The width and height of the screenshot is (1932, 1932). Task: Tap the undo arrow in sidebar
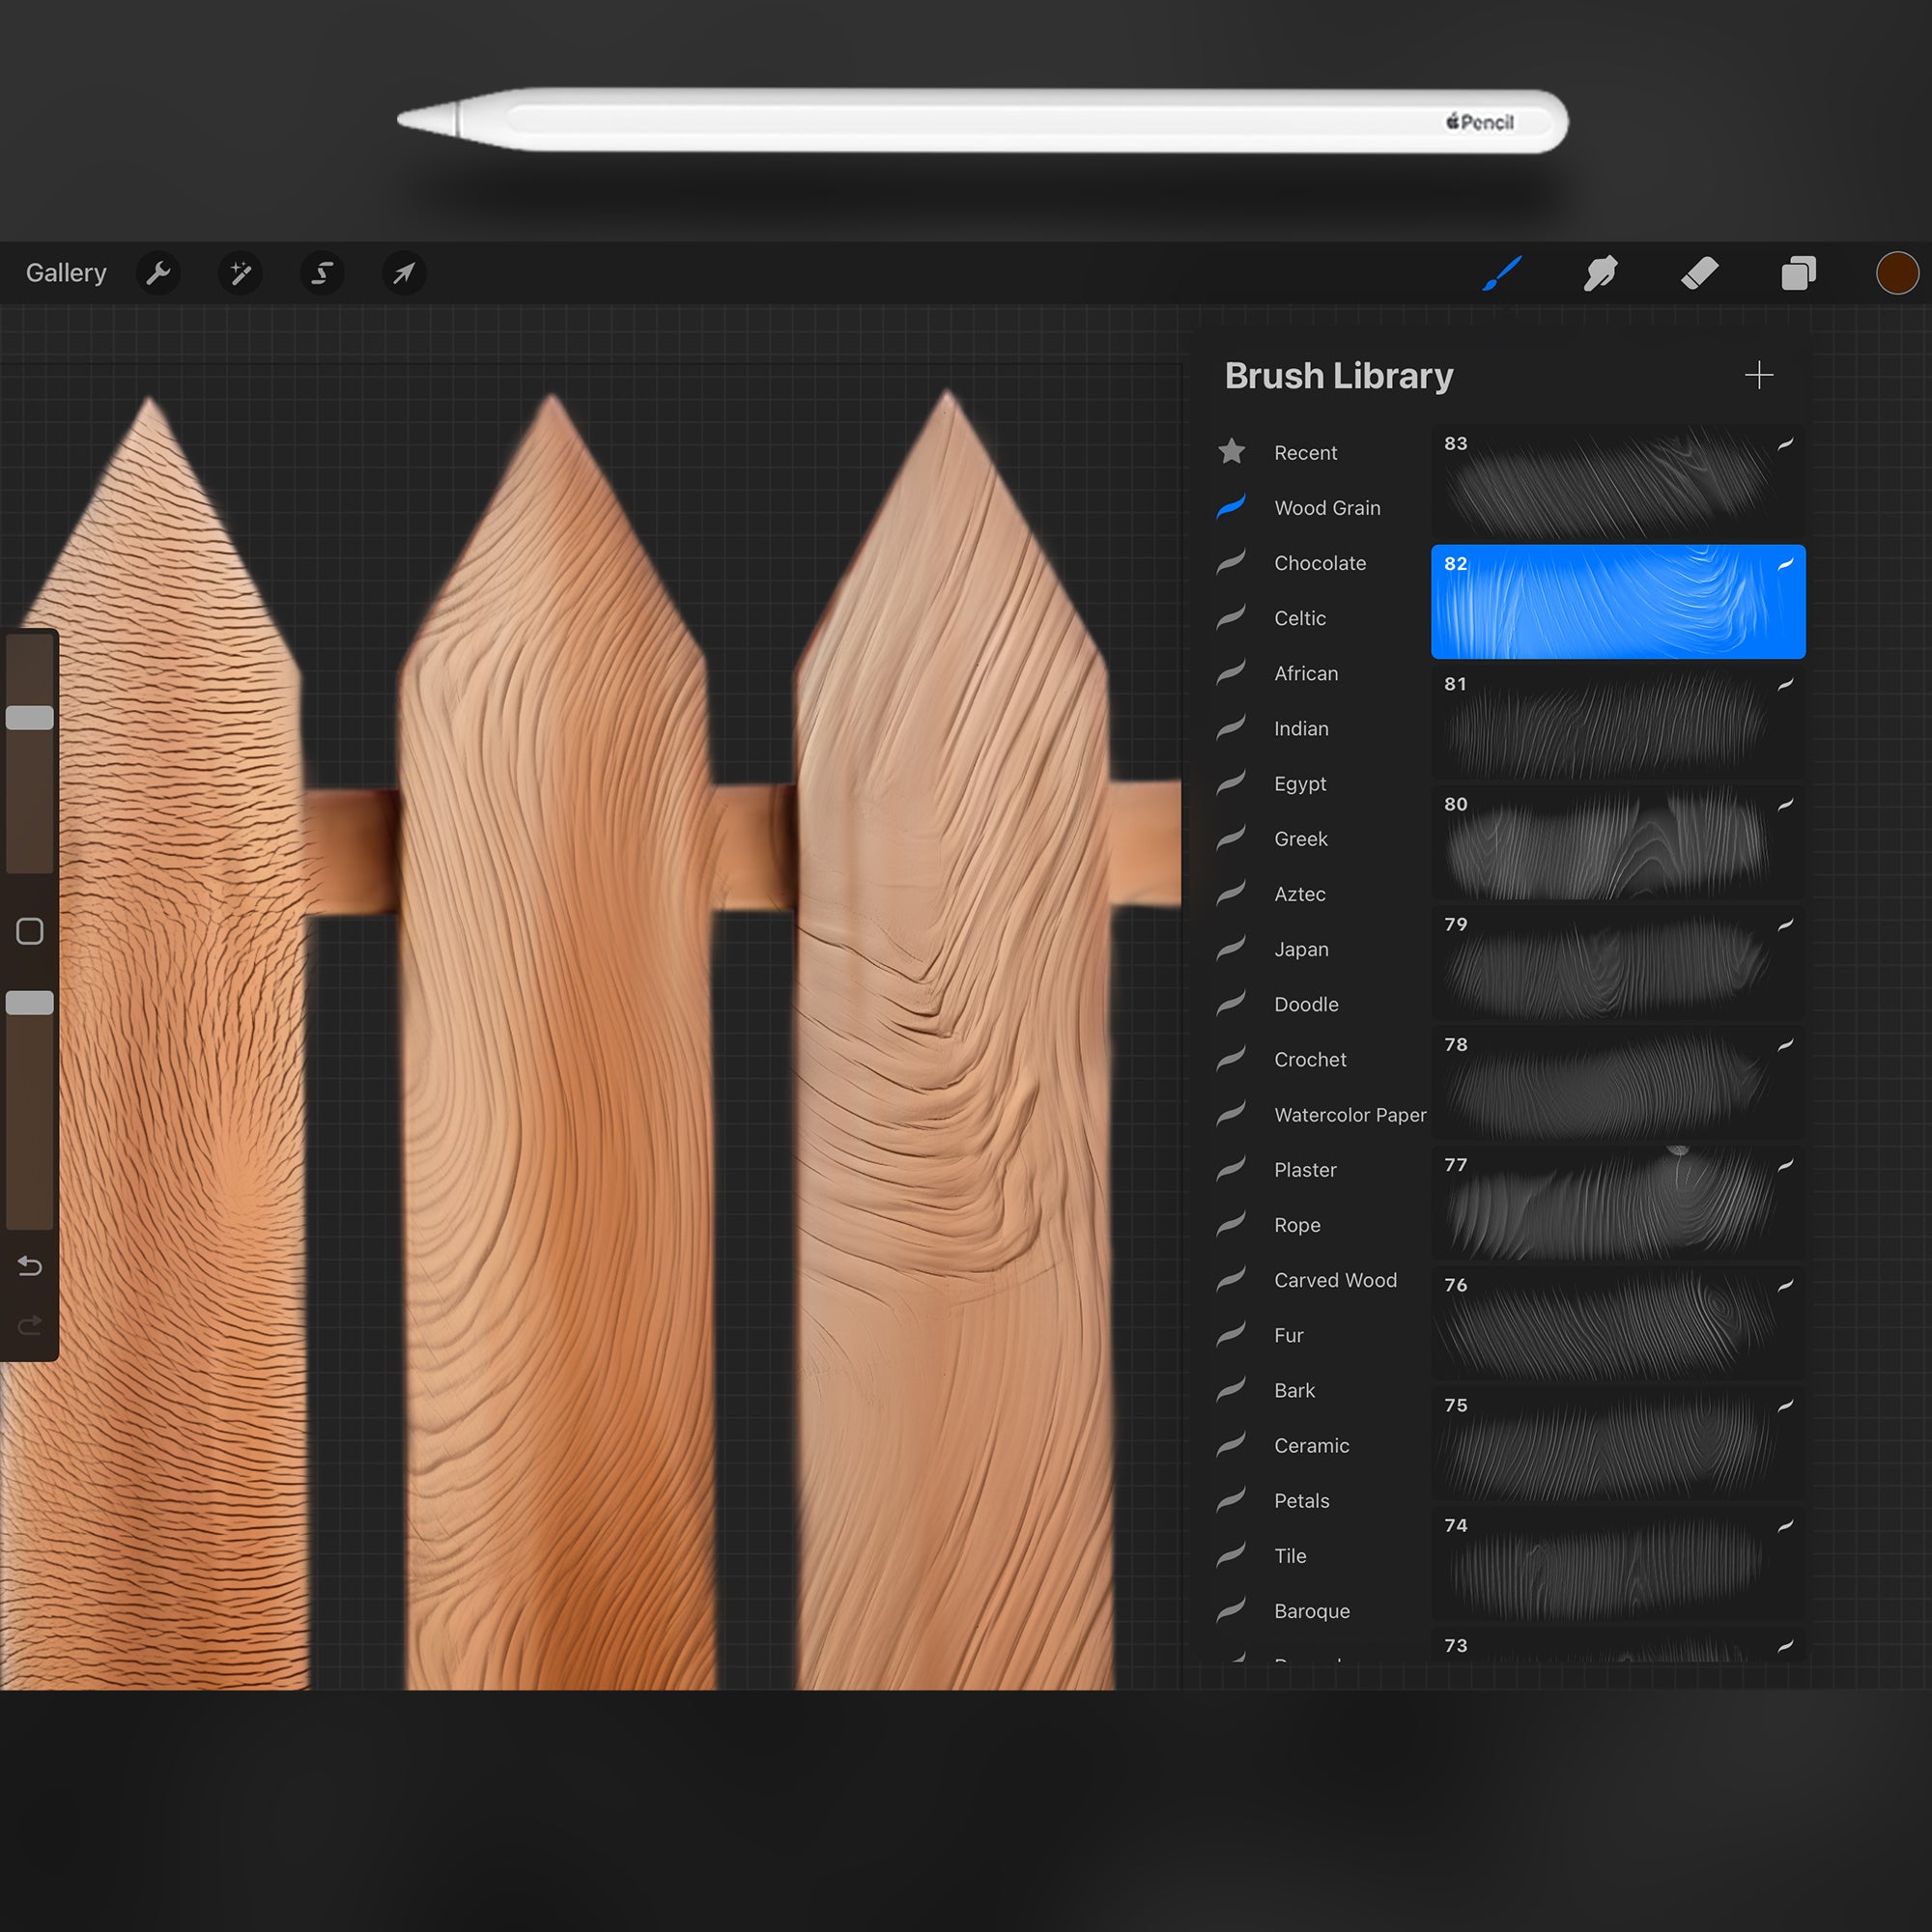30,1266
